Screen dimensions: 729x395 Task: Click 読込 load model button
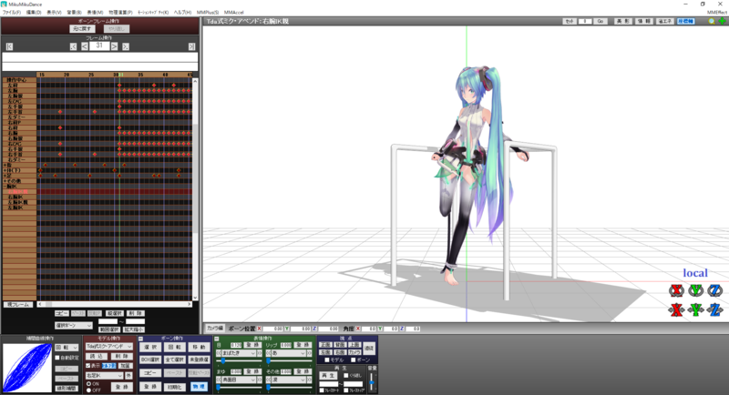click(97, 357)
